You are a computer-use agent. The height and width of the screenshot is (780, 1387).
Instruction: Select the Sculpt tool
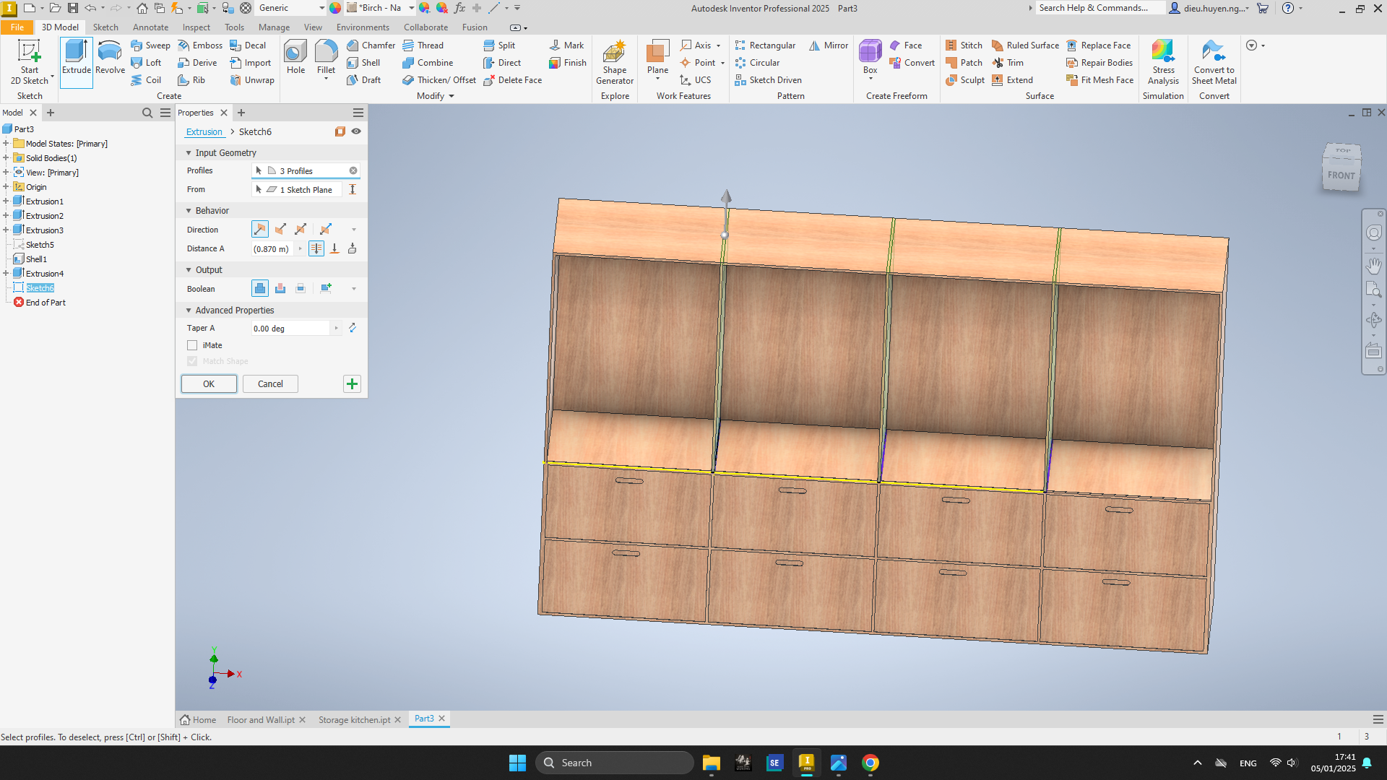click(965, 80)
